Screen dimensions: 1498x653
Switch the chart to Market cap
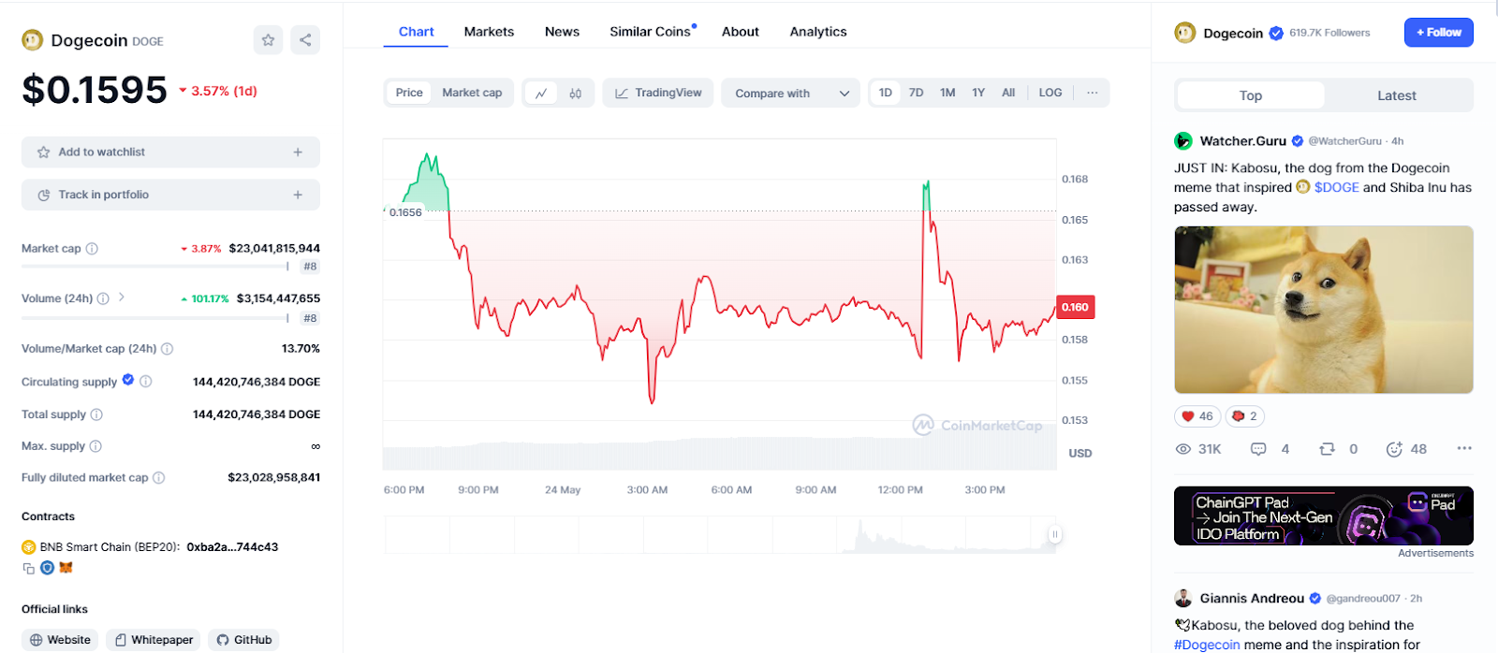pyautogui.click(x=472, y=93)
